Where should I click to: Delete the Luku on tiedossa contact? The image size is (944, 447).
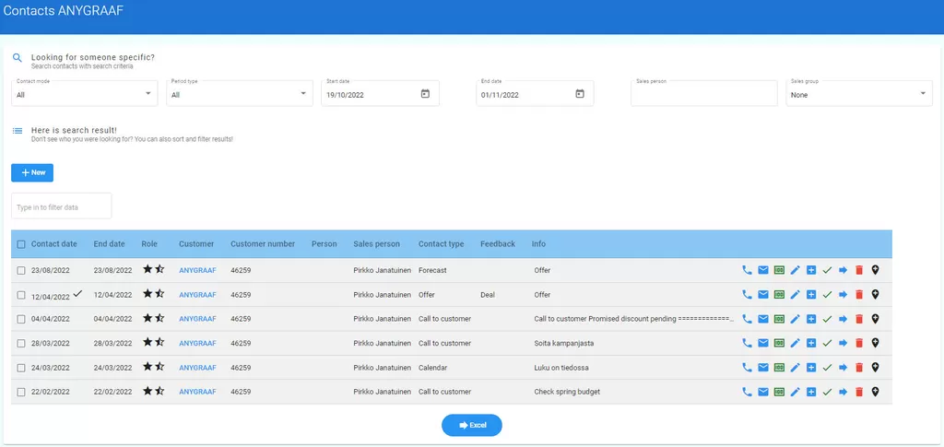[859, 367]
